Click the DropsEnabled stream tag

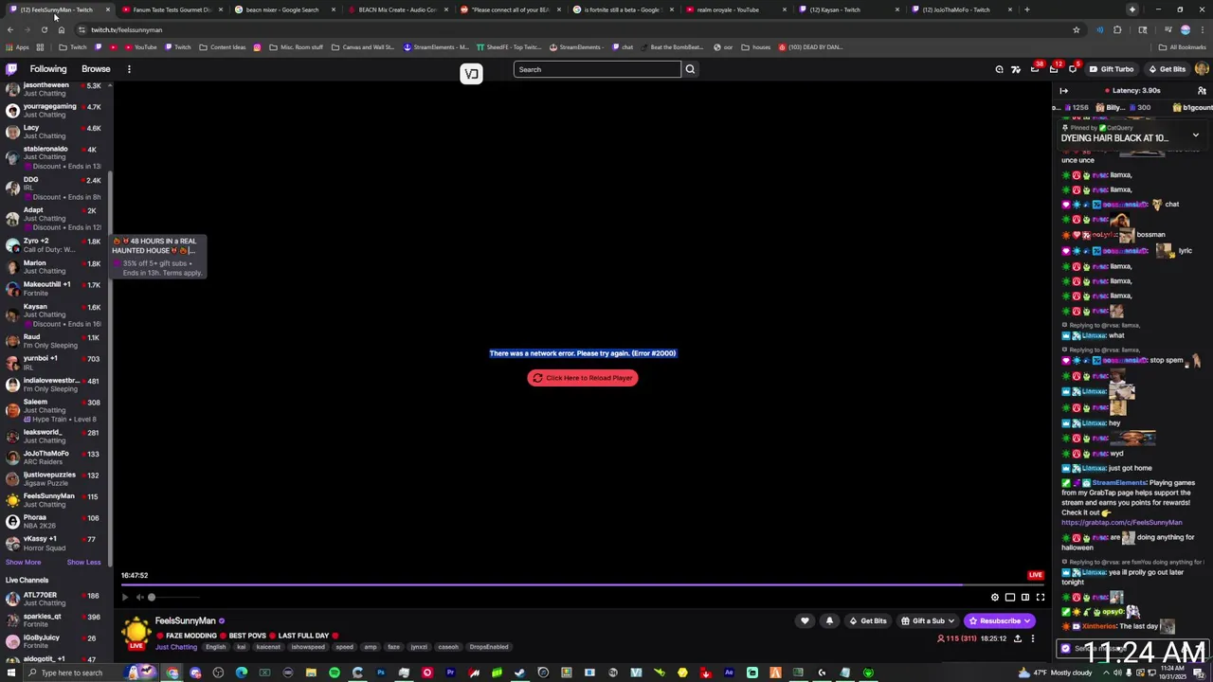click(x=489, y=647)
